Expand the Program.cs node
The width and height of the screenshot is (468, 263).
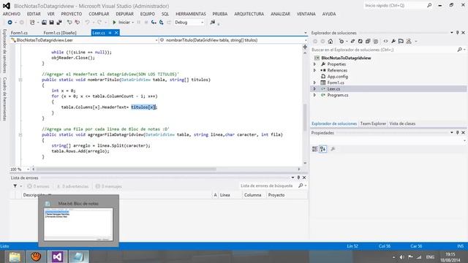click(314, 95)
